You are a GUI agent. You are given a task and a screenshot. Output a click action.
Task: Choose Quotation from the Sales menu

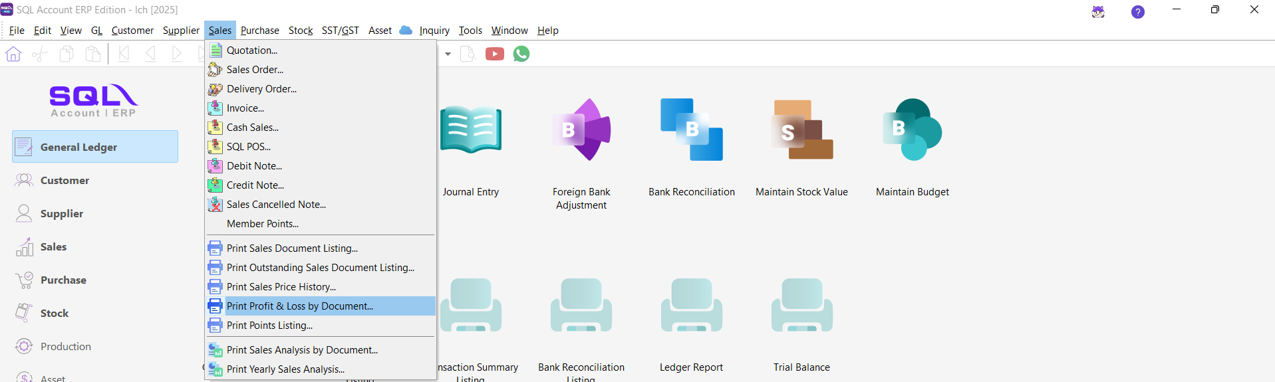coord(251,50)
